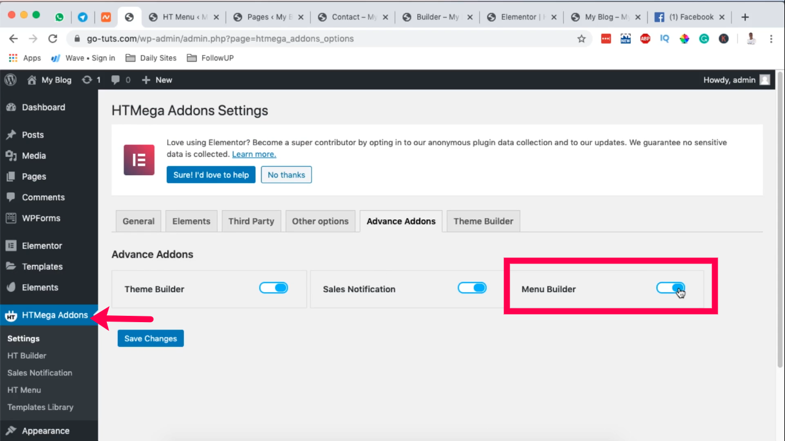Click the WordPress logo in admin bar
Viewport: 785px width, 441px height.
coord(10,80)
